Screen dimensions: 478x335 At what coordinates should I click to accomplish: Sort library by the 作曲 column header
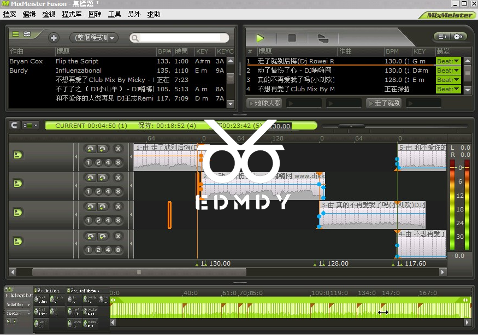[x=32, y=51]
